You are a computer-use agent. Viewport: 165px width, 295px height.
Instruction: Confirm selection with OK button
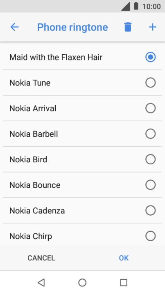(124, 258)
